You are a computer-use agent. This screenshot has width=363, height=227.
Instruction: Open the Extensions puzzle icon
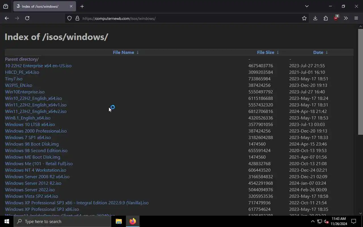[326, 18]
